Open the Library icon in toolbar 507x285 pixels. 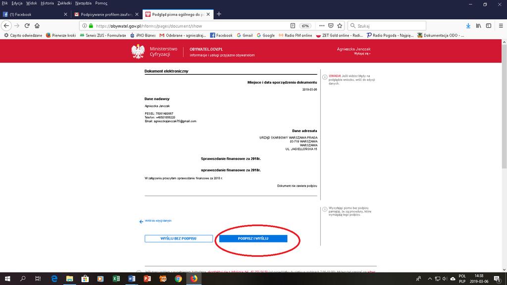click(x=479, y=26)
